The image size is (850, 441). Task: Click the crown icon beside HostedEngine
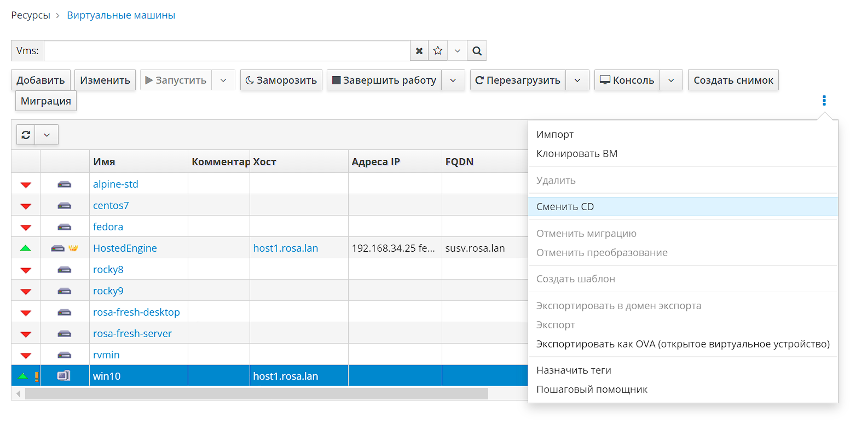click(73, 248)
